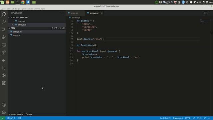213x120 pixels.
Task: Open the Arquivo menu
Action: click(x=3, y=9)
